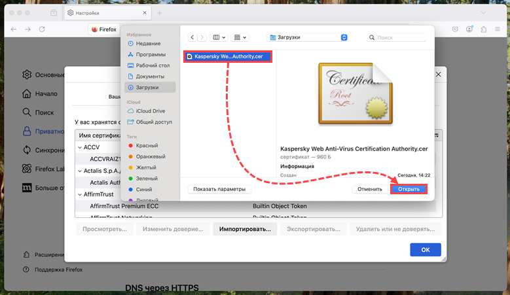The width and height of the screenshot is (510, 295).
Task: Open the Загрузки location popup
Action: coord(307,37)
